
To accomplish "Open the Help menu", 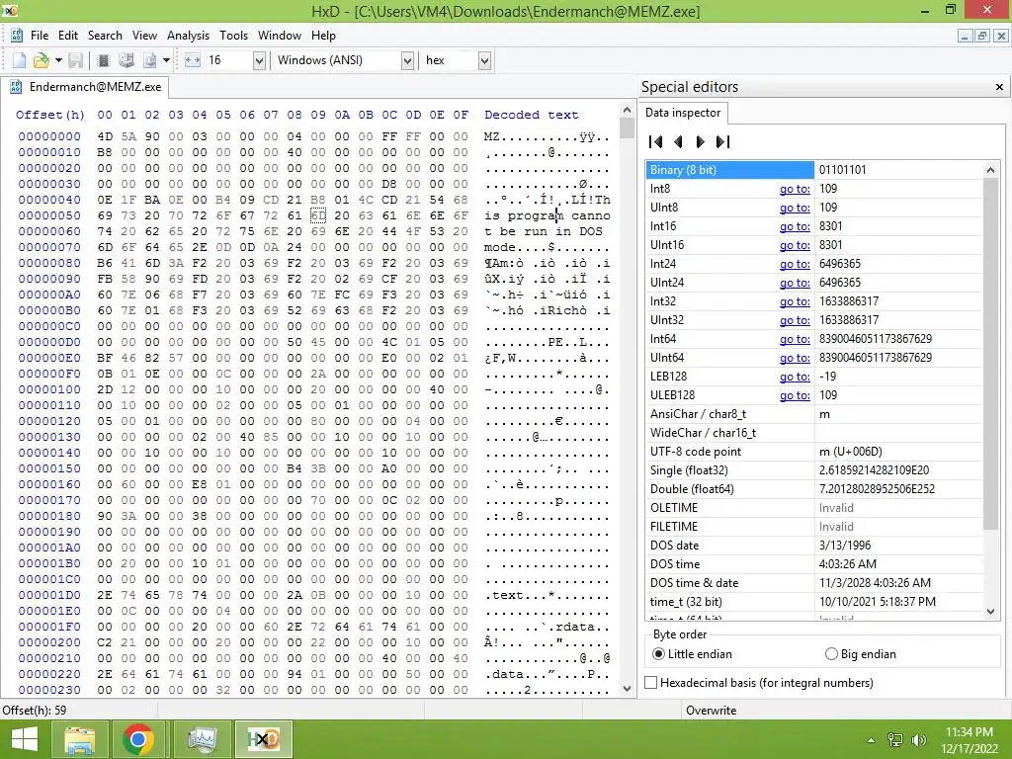I will click(323, 36).
